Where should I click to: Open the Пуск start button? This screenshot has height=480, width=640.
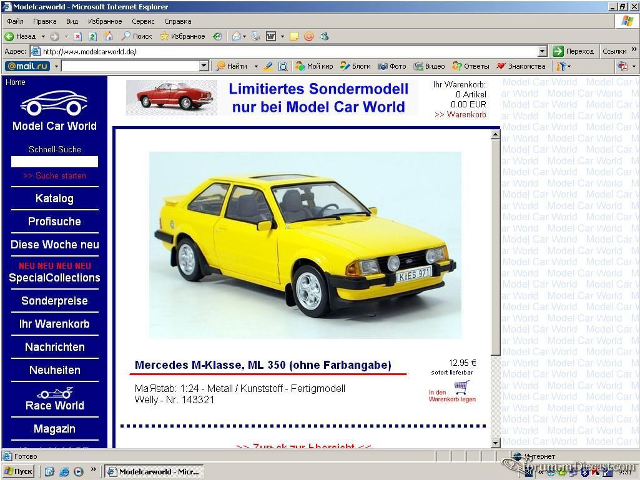coord(18,471)
